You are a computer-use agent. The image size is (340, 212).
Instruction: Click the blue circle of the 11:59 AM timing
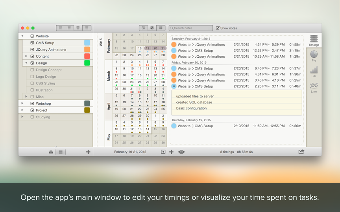coord(174,126)
